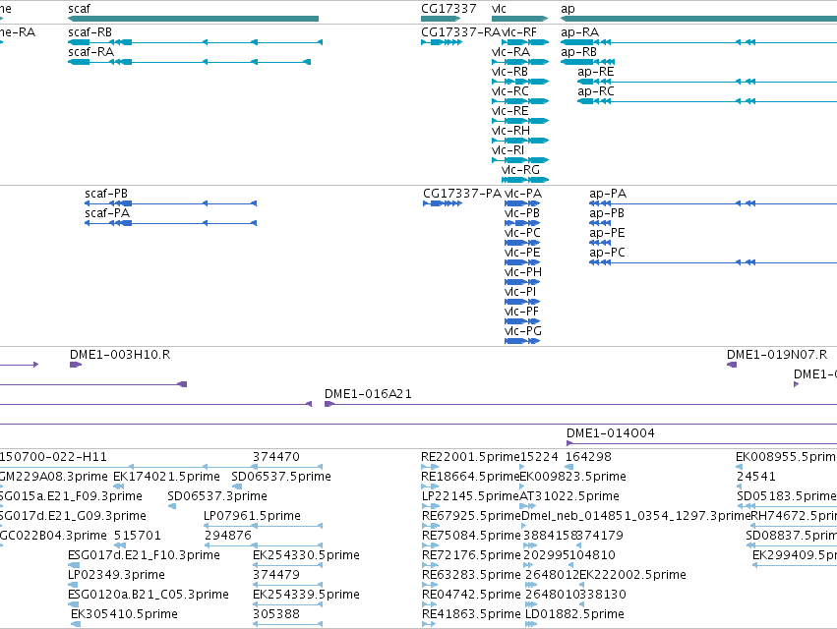This screenshot has width=837, height=629.
Task: Select EST label RE72176.5prime
Action: click(x=471, y=555)
